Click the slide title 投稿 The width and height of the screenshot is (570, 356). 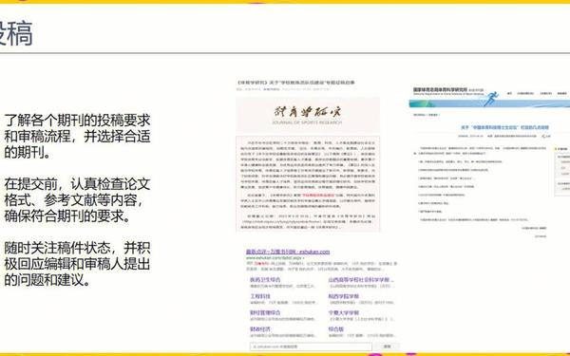click(16, 33)
